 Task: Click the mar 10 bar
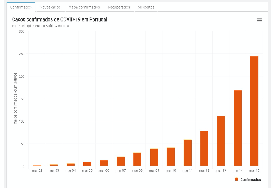(171, 157)
